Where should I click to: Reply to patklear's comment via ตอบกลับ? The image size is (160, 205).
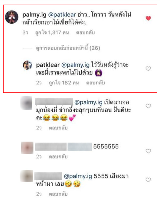95,83
